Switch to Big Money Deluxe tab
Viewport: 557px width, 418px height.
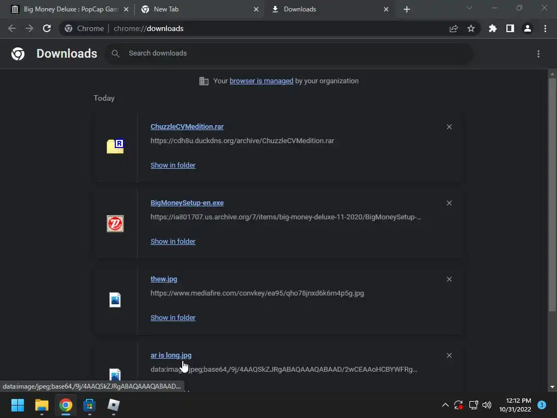click(x=69, y=9)
